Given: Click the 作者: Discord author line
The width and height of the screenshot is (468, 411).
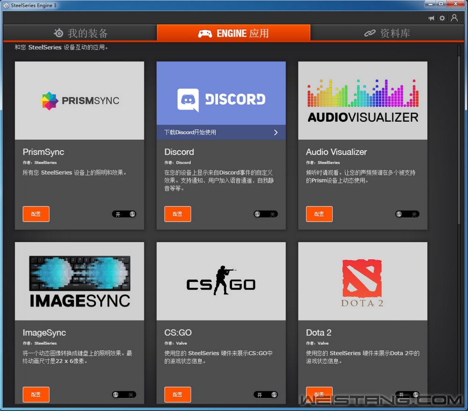Looking at the screenshot, I should (x=177, y=163).
